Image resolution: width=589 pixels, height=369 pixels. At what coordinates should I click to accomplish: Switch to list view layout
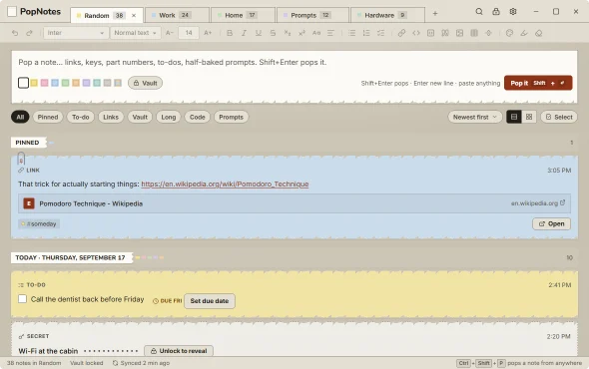click(514, 117)
